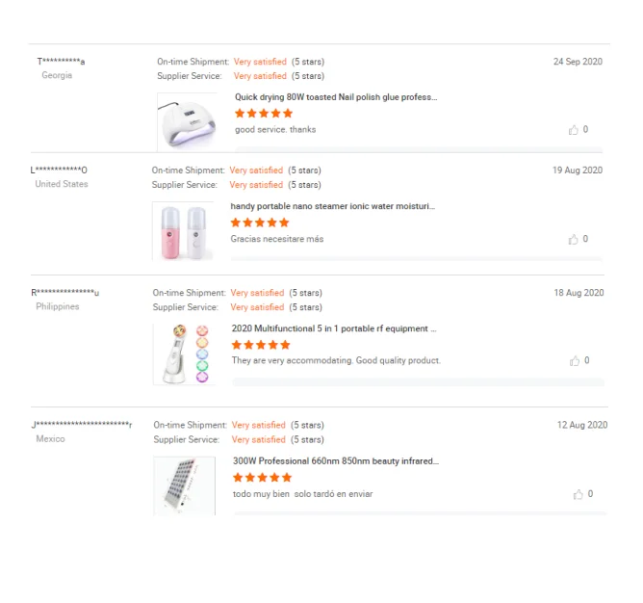
Task: Click the star rating on infrared panel review
Action: pos(262,478)
